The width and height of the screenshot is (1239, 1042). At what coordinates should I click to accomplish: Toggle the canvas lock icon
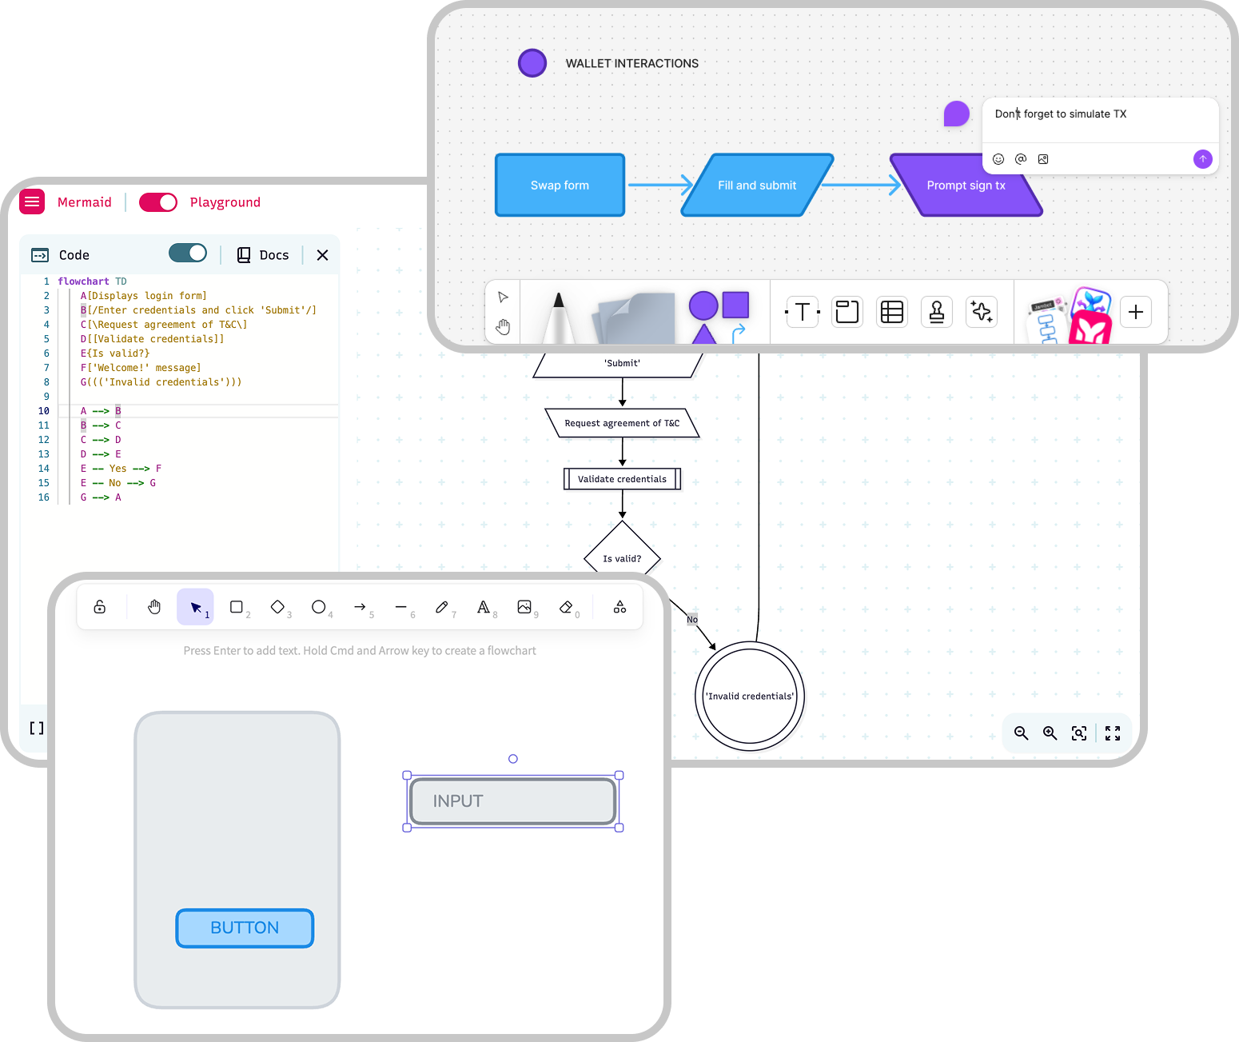pos(100,607)
